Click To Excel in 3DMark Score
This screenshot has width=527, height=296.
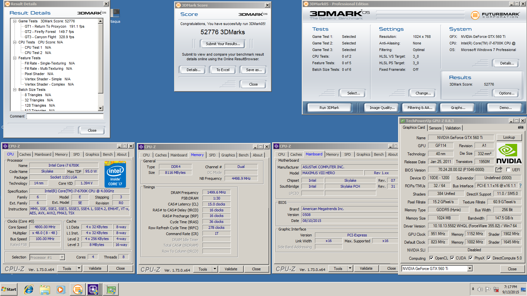(223, 70)
